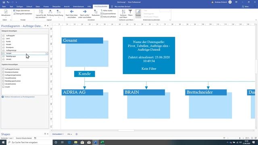This screenshot has width=258, height=145.
Task: Click the Undo icon
Action: coord(8,2)
